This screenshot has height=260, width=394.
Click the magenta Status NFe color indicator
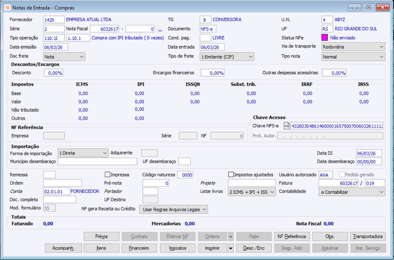coord(325,38)
